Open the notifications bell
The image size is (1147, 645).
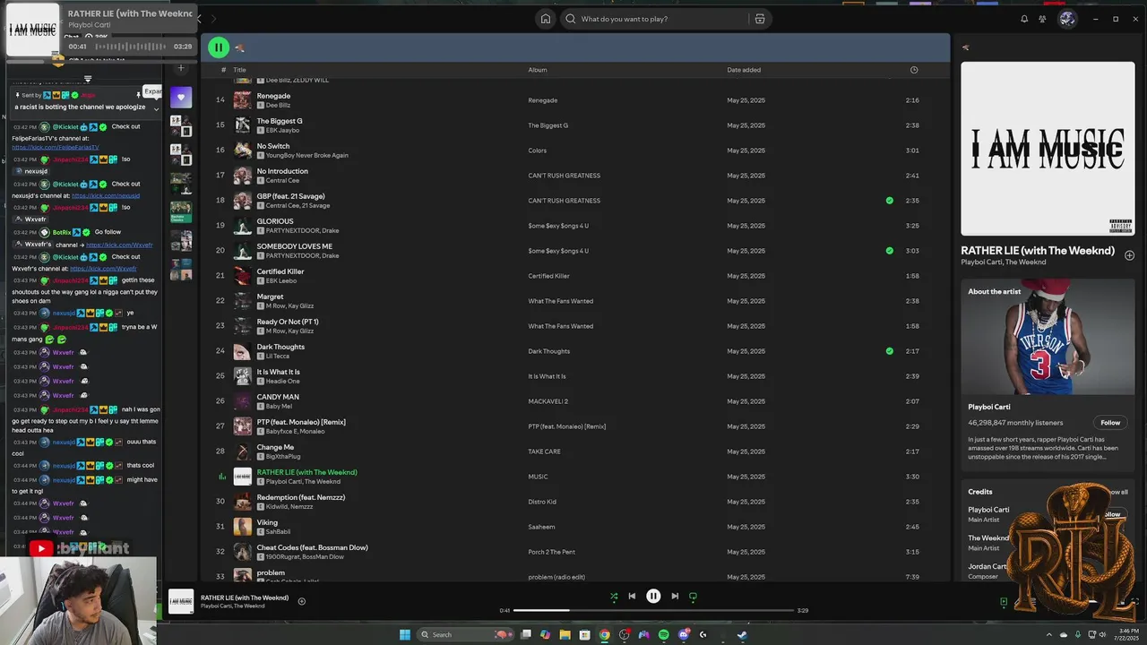coord(1024,19)
